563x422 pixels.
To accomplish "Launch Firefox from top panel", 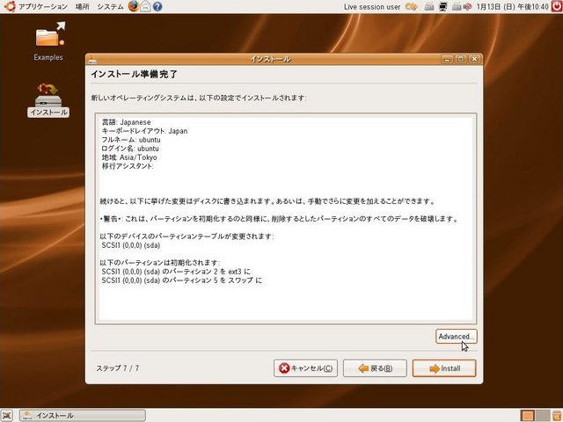I will click(134, 6).
